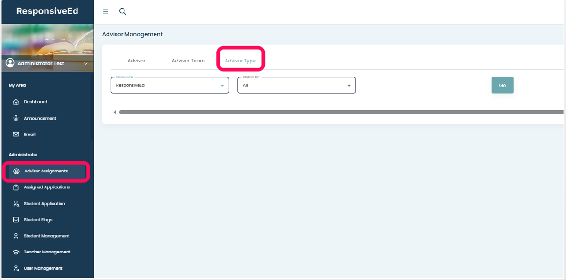Screen dimensions: 566x280
Task: Click the scrollbar left arrow
Action: (115, 112)
